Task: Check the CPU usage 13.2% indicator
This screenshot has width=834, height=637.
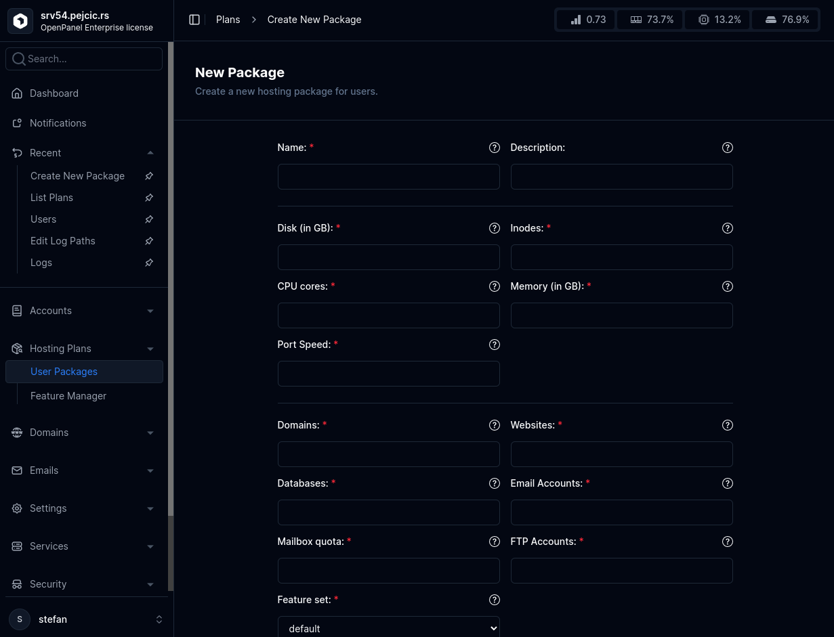Action: [x=717, y=19]
